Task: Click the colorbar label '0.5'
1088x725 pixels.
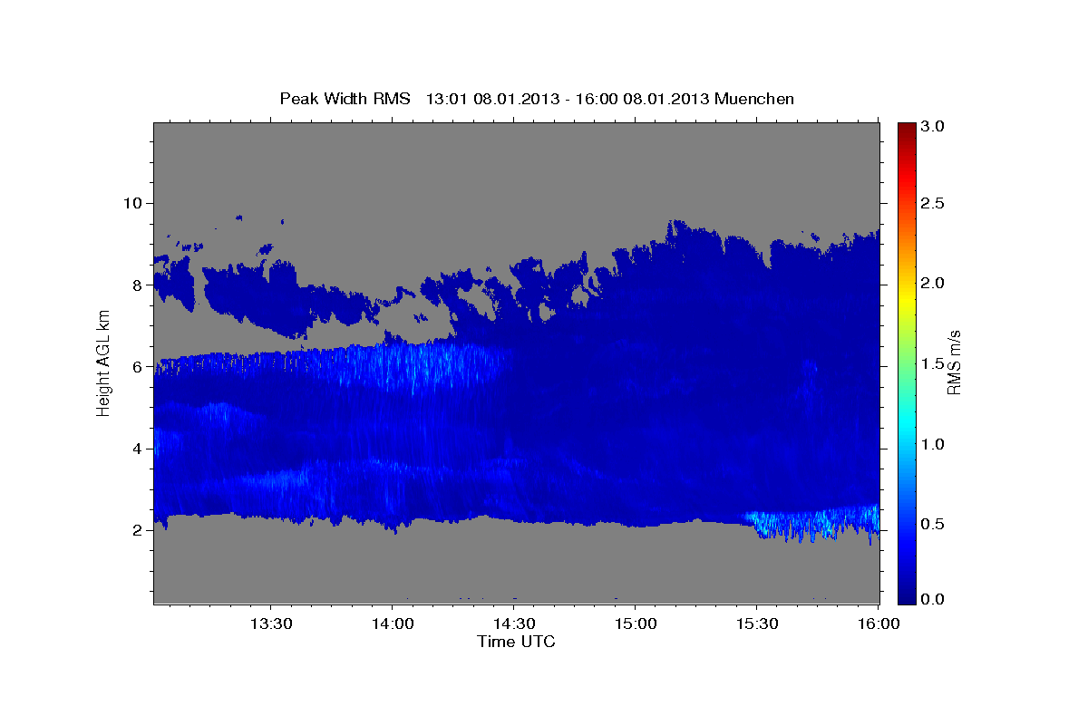Action: coord(933,524)
